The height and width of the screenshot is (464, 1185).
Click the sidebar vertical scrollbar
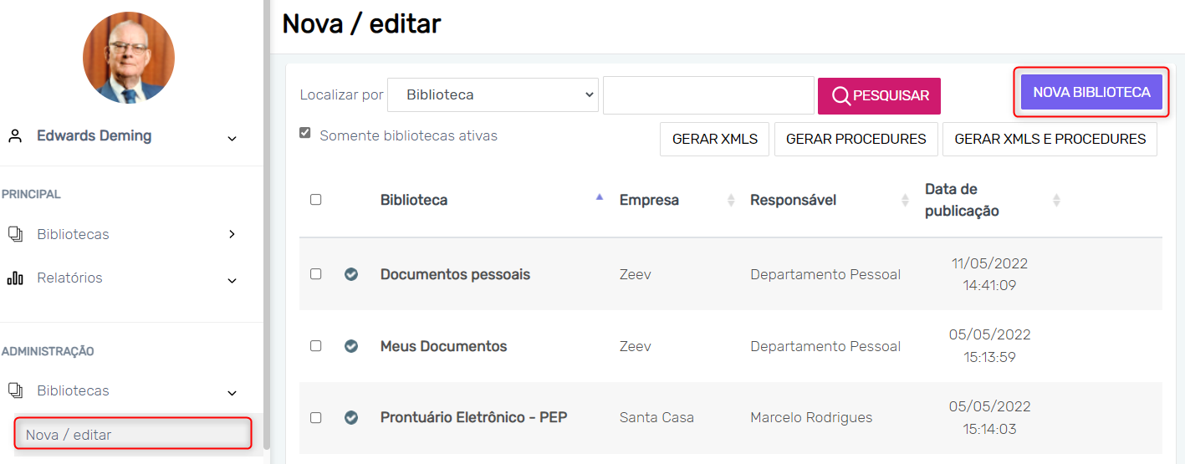(x=267, y=226)
